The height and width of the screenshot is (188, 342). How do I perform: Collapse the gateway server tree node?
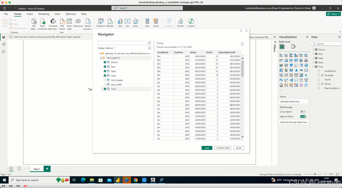[100, 53]
